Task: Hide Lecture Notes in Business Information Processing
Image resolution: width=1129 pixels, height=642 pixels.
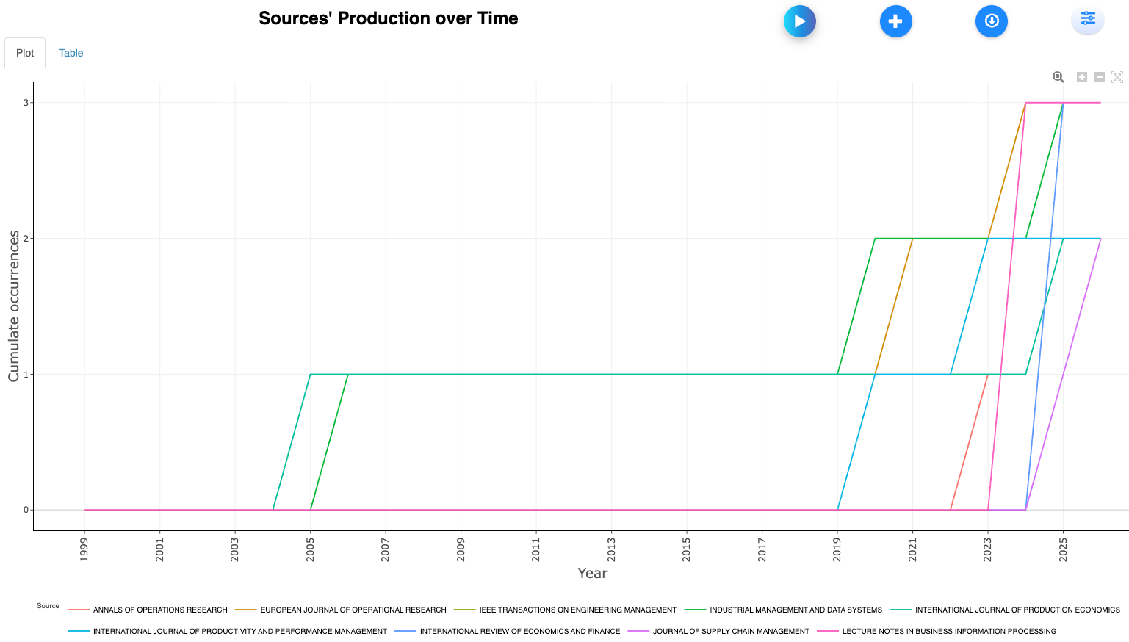Action: click(948, 631)
